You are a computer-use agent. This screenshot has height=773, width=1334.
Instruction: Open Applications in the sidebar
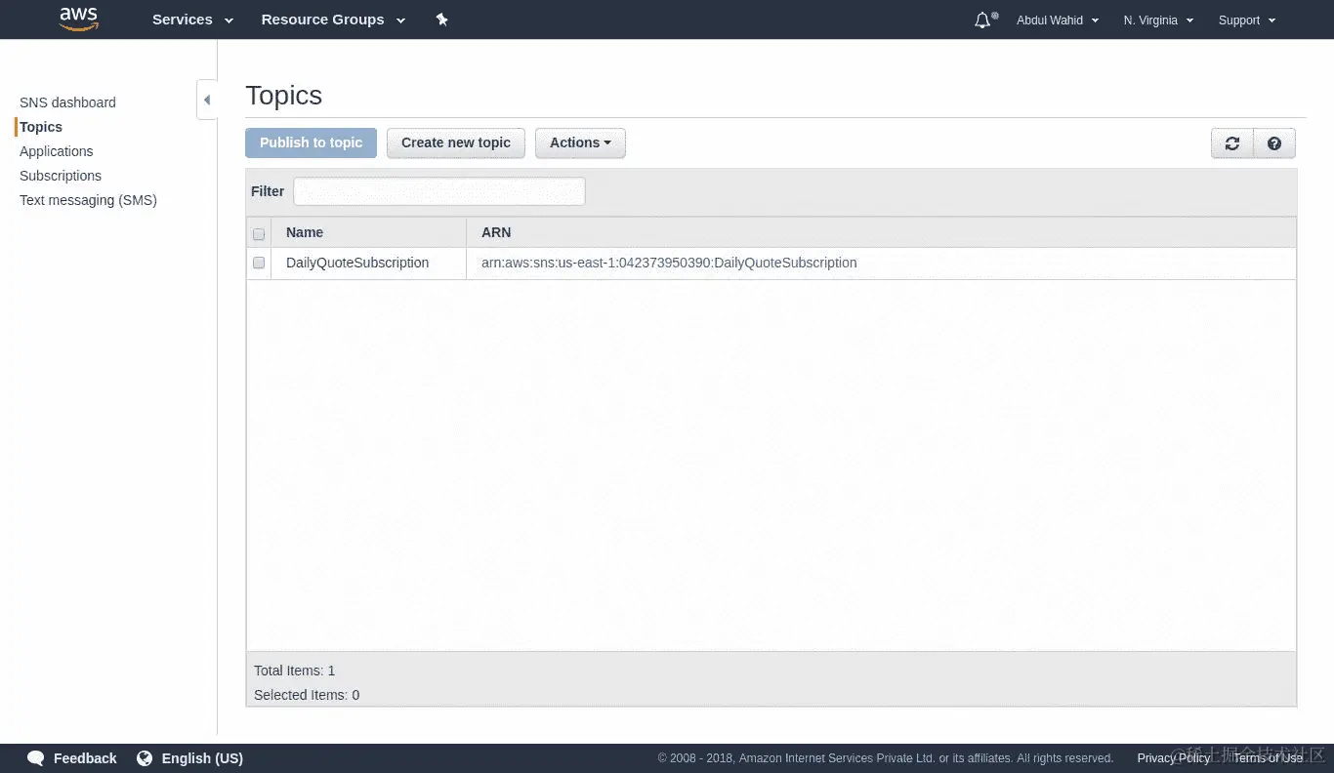coord(57,151)
